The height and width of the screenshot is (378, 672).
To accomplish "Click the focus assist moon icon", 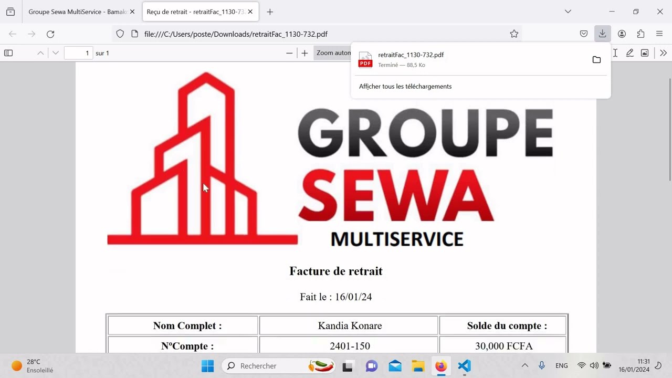I will click(x=658, y=365).
